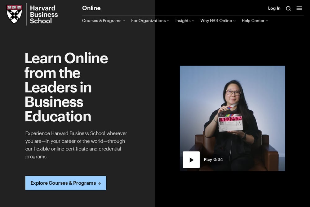Expand the Courses & Programs menu

click(104, 20)
